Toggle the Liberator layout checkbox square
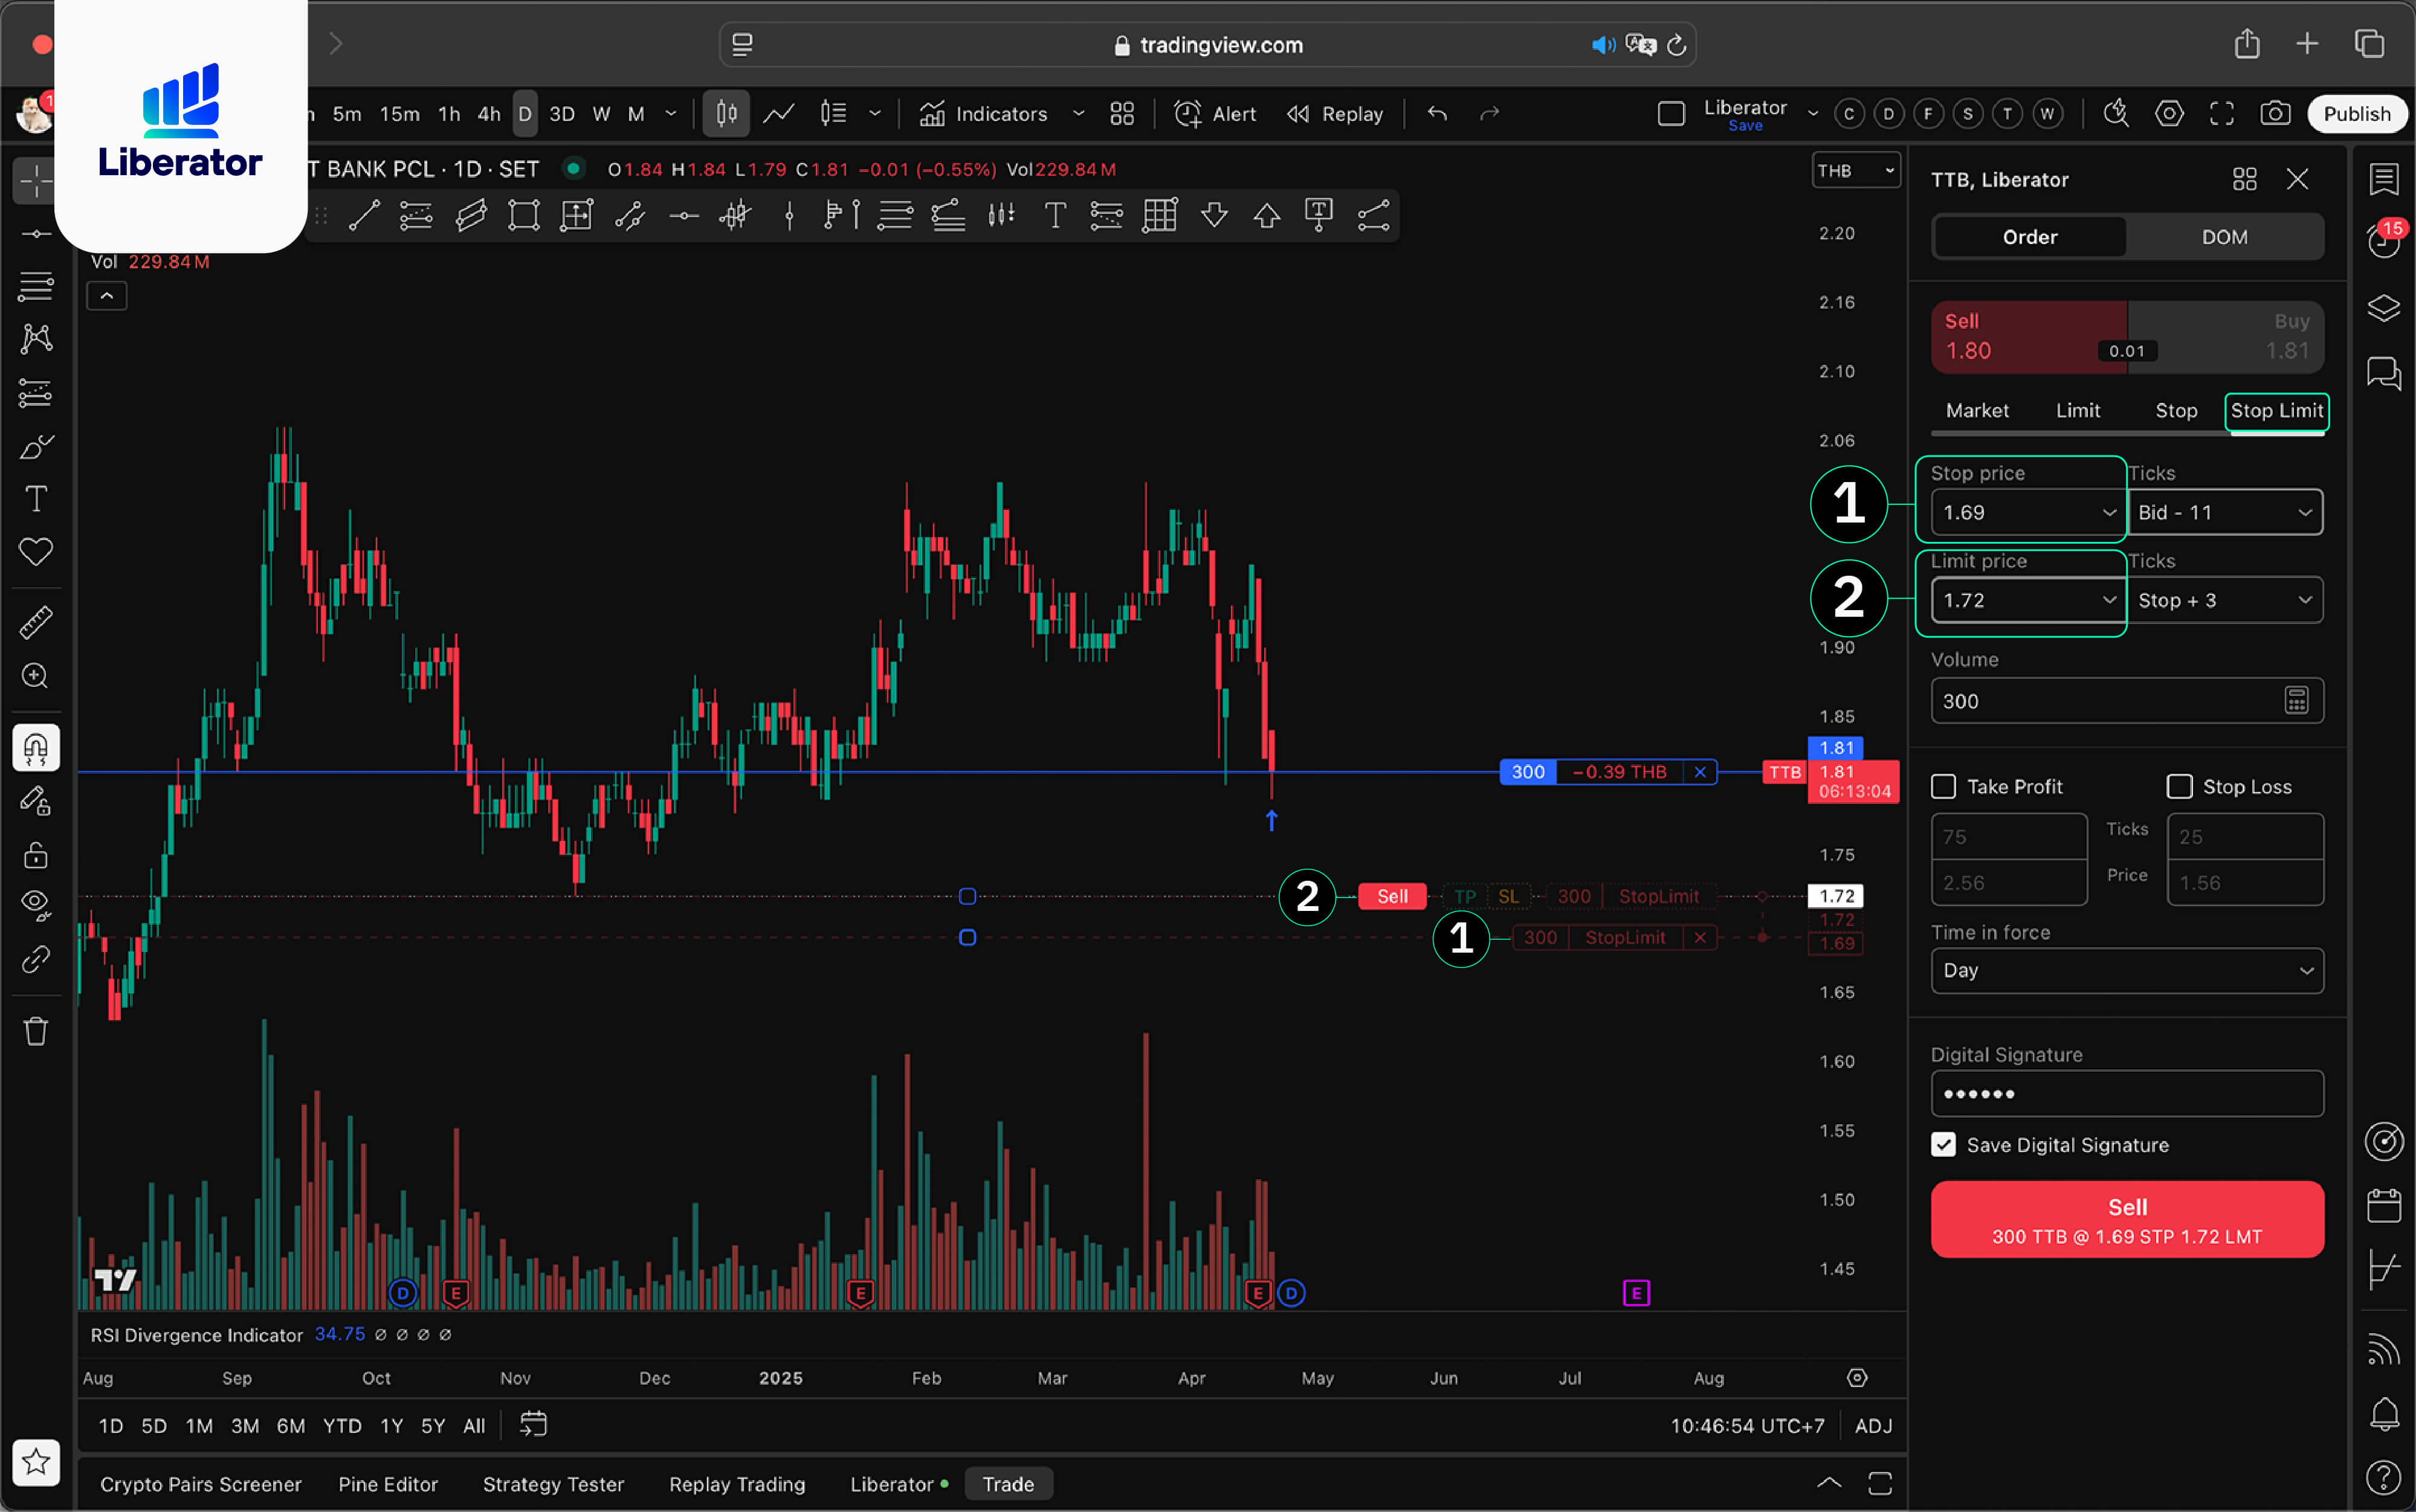 (x=1671, y=114)
